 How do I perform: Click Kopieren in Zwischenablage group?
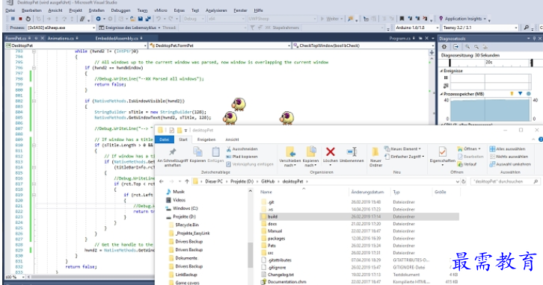pos(197,154)
